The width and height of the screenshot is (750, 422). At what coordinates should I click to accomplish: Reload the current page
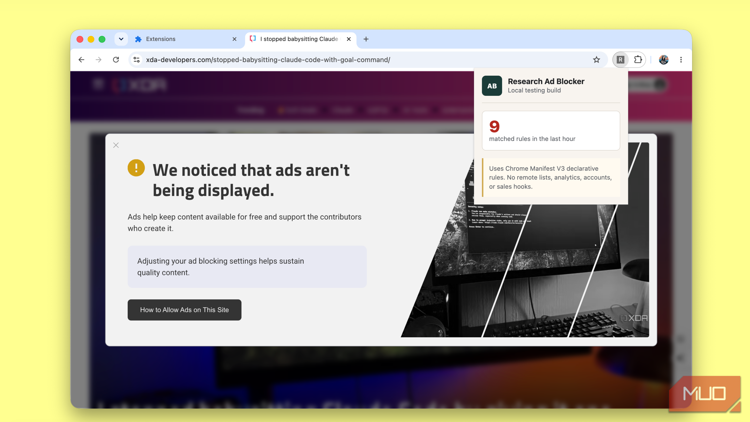[x=116, y=60]
